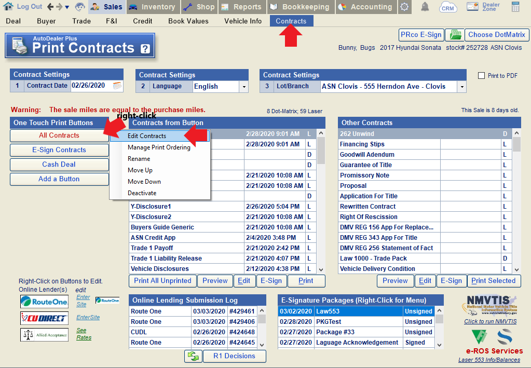This screenshot has height=368, width=531.
Task: Go to the Deal sub-tab
Action: (x=13, y=21)
